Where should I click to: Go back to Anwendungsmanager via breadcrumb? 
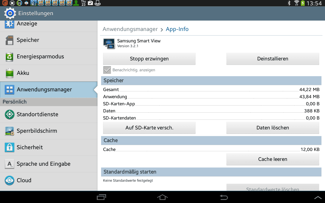click(x=130, y=29)
